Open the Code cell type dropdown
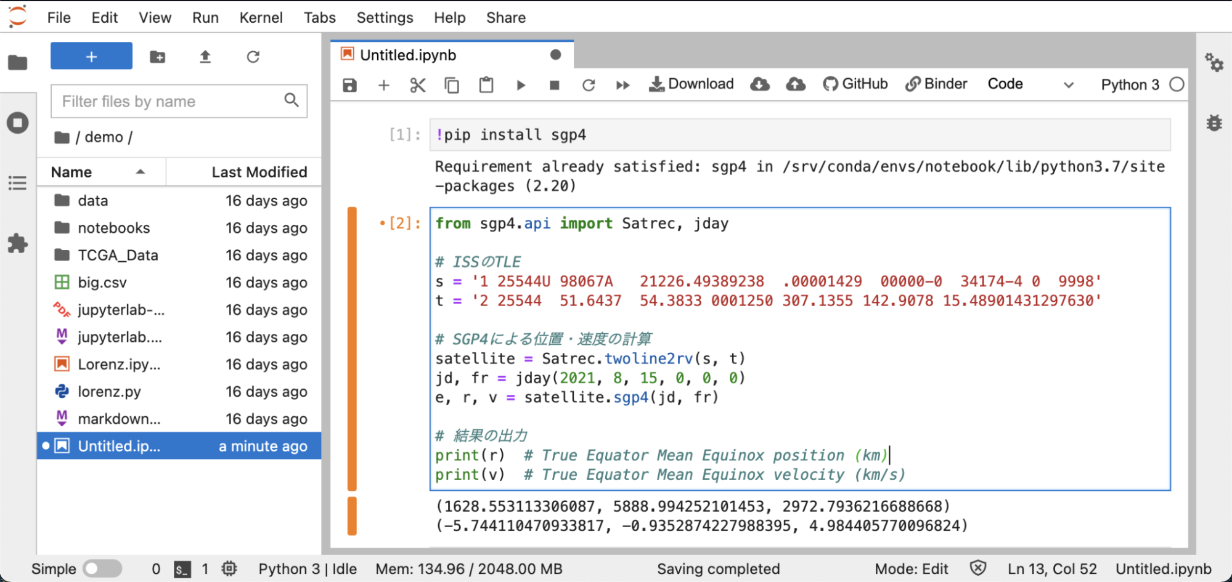Screen dimensions: 1232x582 pyautogui.click(x=1030, y=84)
